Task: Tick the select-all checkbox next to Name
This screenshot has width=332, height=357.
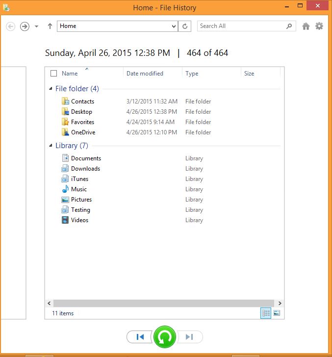Action: 54,74
